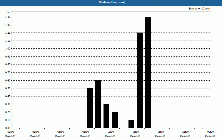
Task: Click the 1,30 y-axis label
Action: click(x=8, y=25)
